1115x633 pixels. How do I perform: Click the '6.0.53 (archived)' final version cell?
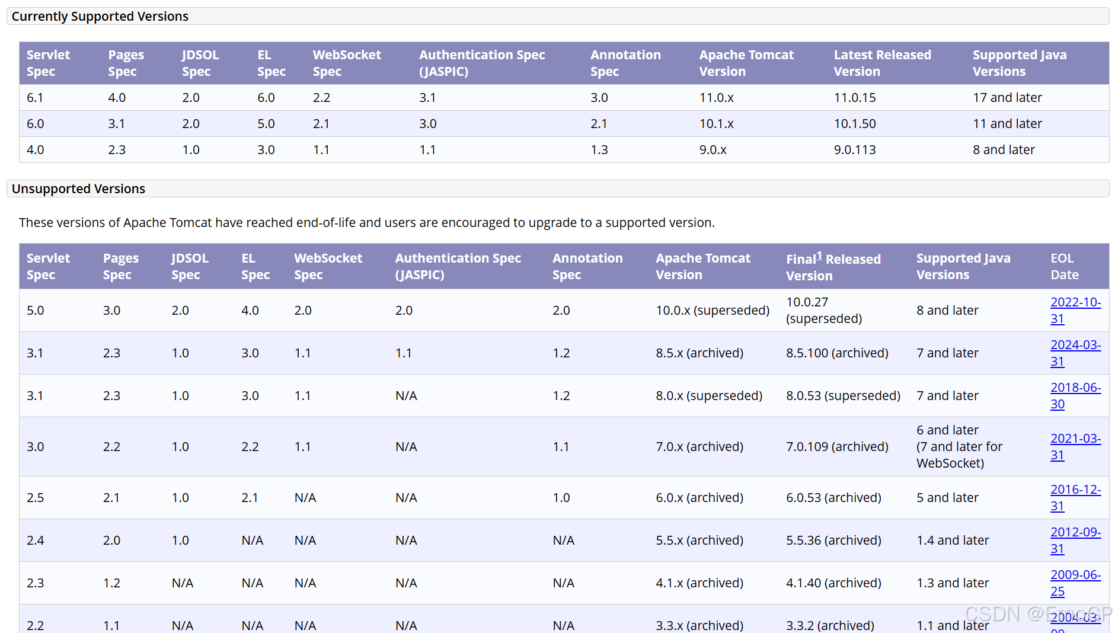(833, 498)
